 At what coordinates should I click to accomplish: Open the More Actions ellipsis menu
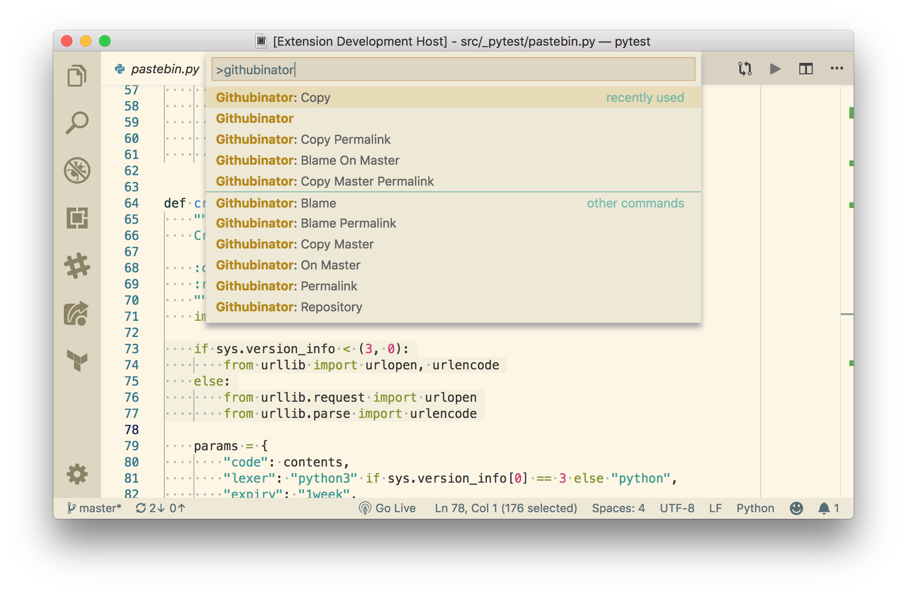point(836,69)
